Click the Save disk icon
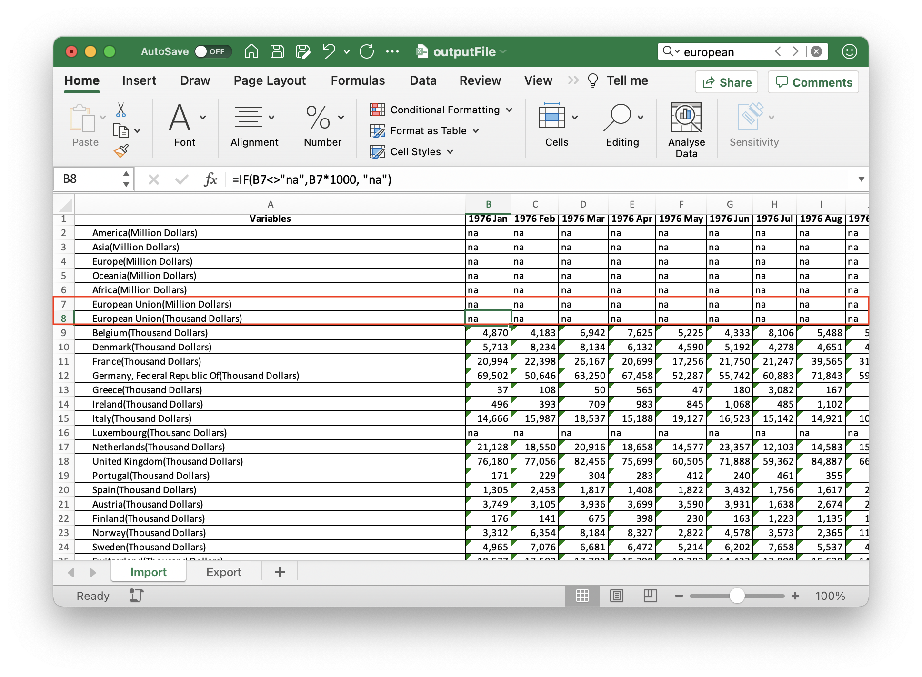 point(277,51)
